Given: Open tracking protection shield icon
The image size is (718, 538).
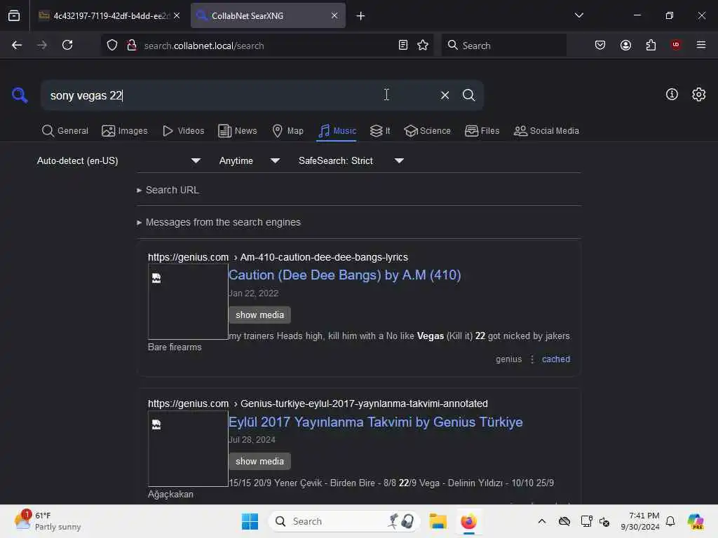Looking at the screenshot, I should click(112, 46).
